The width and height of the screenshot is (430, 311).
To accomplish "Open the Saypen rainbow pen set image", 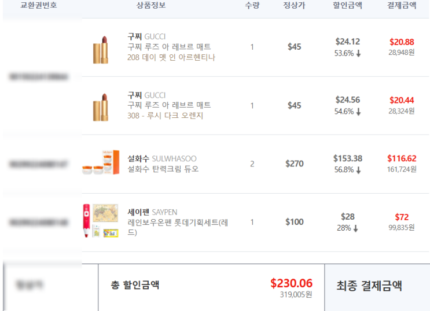I will [x=101, y=222].
